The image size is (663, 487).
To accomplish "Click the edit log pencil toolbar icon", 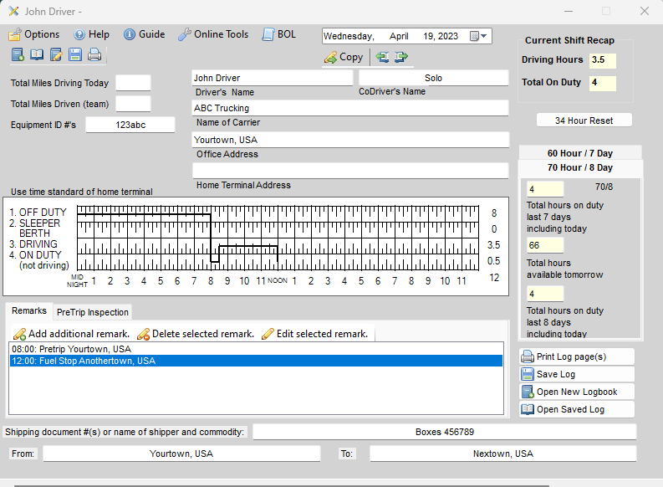I will 56,54.
